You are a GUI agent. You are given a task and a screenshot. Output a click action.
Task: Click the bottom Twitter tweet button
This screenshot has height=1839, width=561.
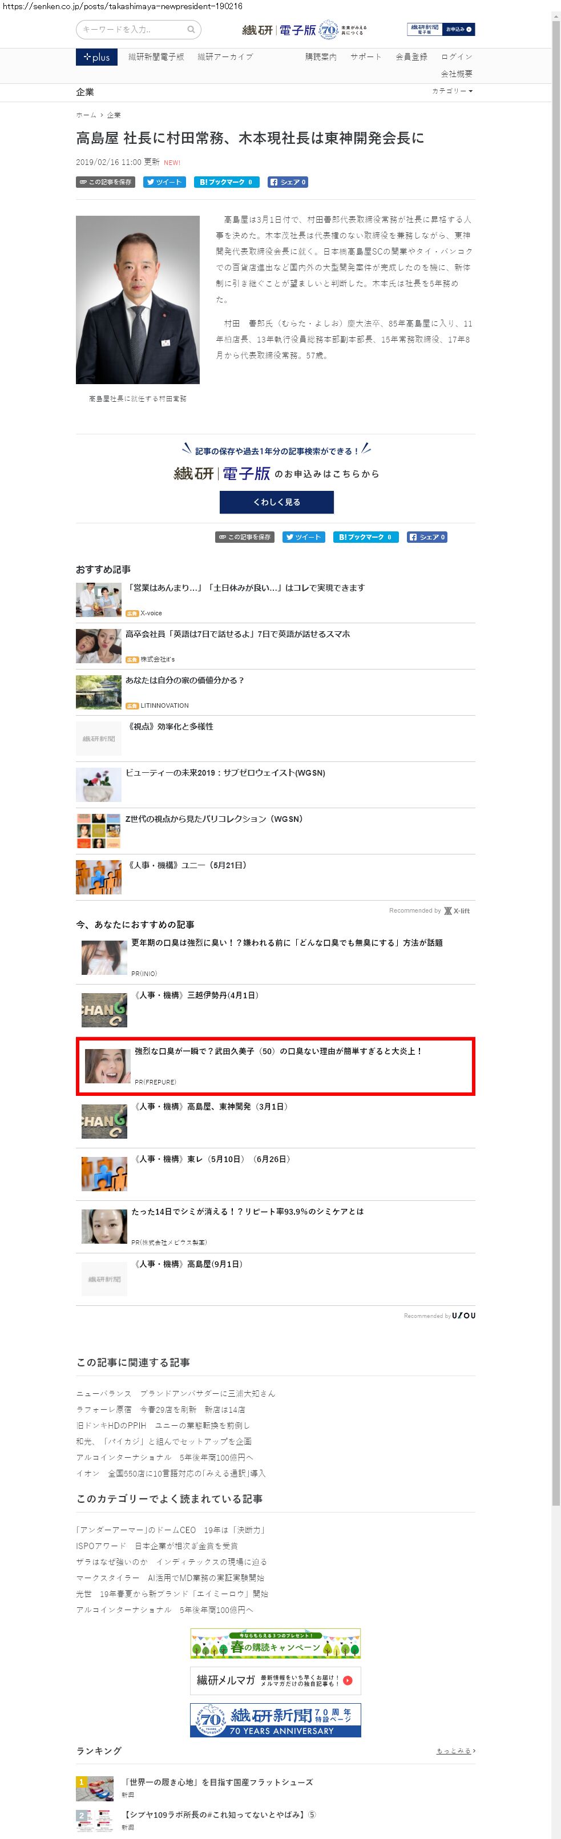coord(304,537)
